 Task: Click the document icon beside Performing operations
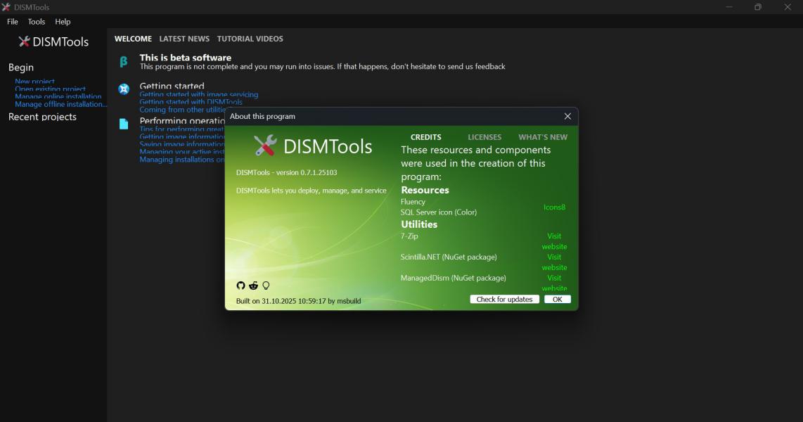click(124, 124)
